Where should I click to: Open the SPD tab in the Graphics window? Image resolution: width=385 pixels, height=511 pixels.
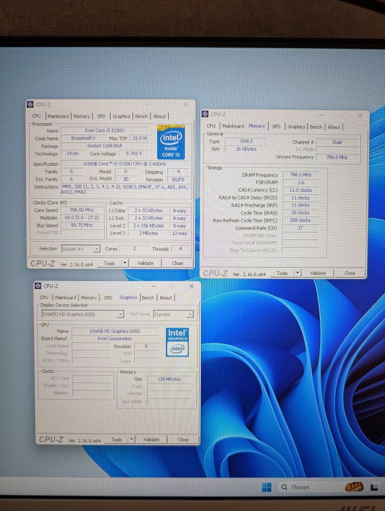coord(108,298)
